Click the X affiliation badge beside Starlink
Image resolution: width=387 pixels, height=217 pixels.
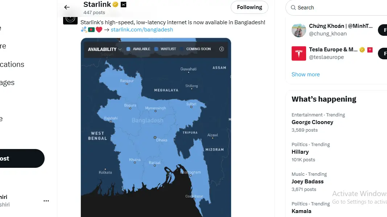tap(124, 5)
